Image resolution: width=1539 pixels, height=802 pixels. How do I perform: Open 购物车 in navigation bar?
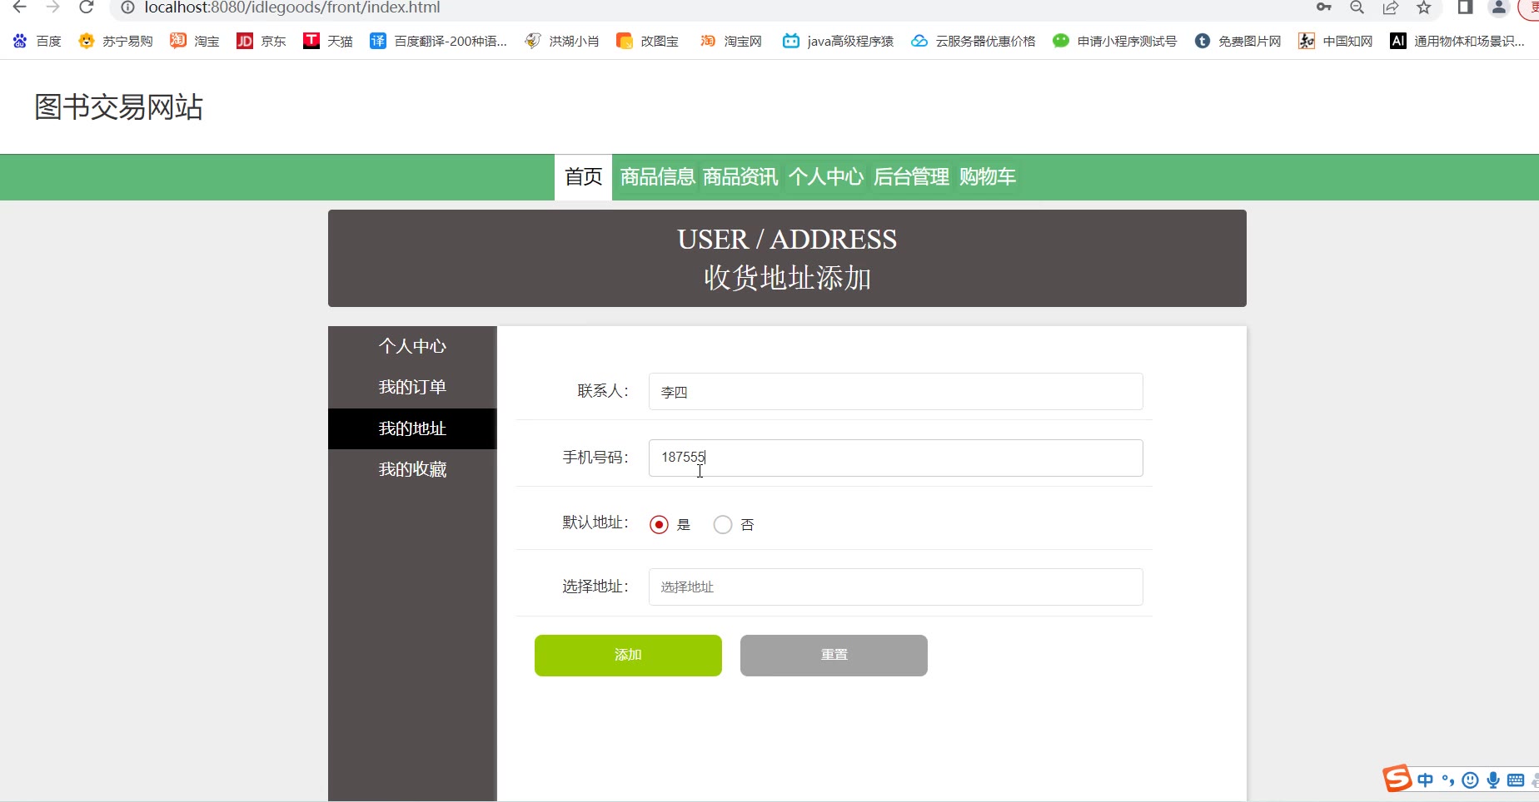point(988,177)
